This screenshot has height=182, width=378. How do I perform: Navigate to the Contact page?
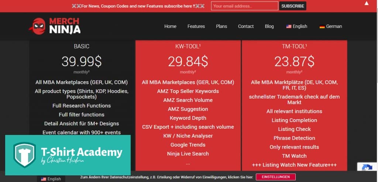[x=246, y=26]
